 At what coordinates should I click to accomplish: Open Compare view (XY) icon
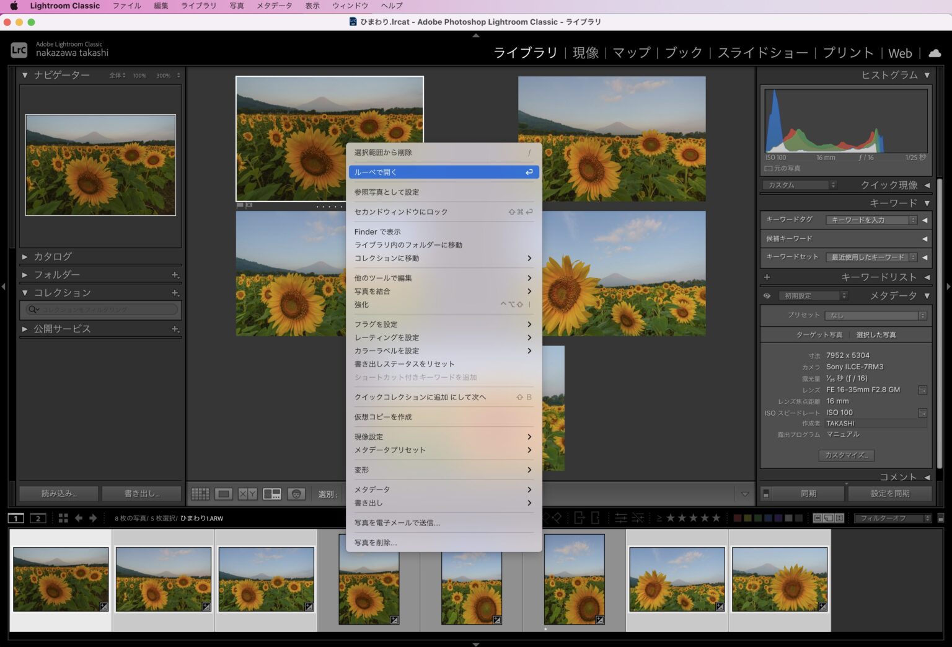coord(247,494)
